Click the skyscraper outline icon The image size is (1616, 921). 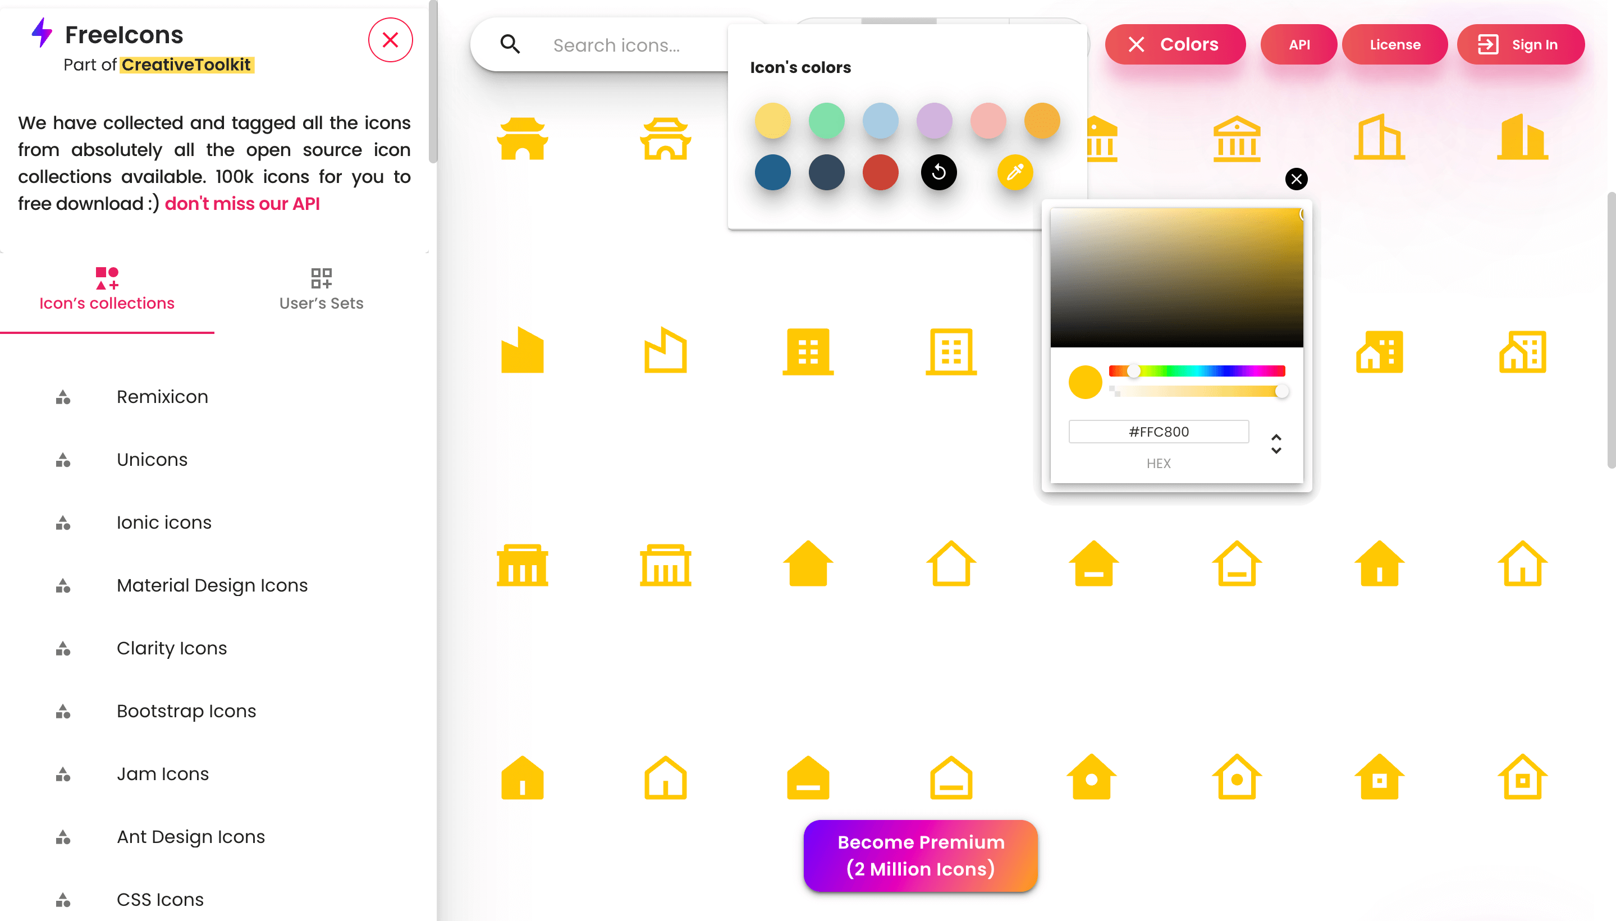pyautogui.click(x=1380, y=136)
